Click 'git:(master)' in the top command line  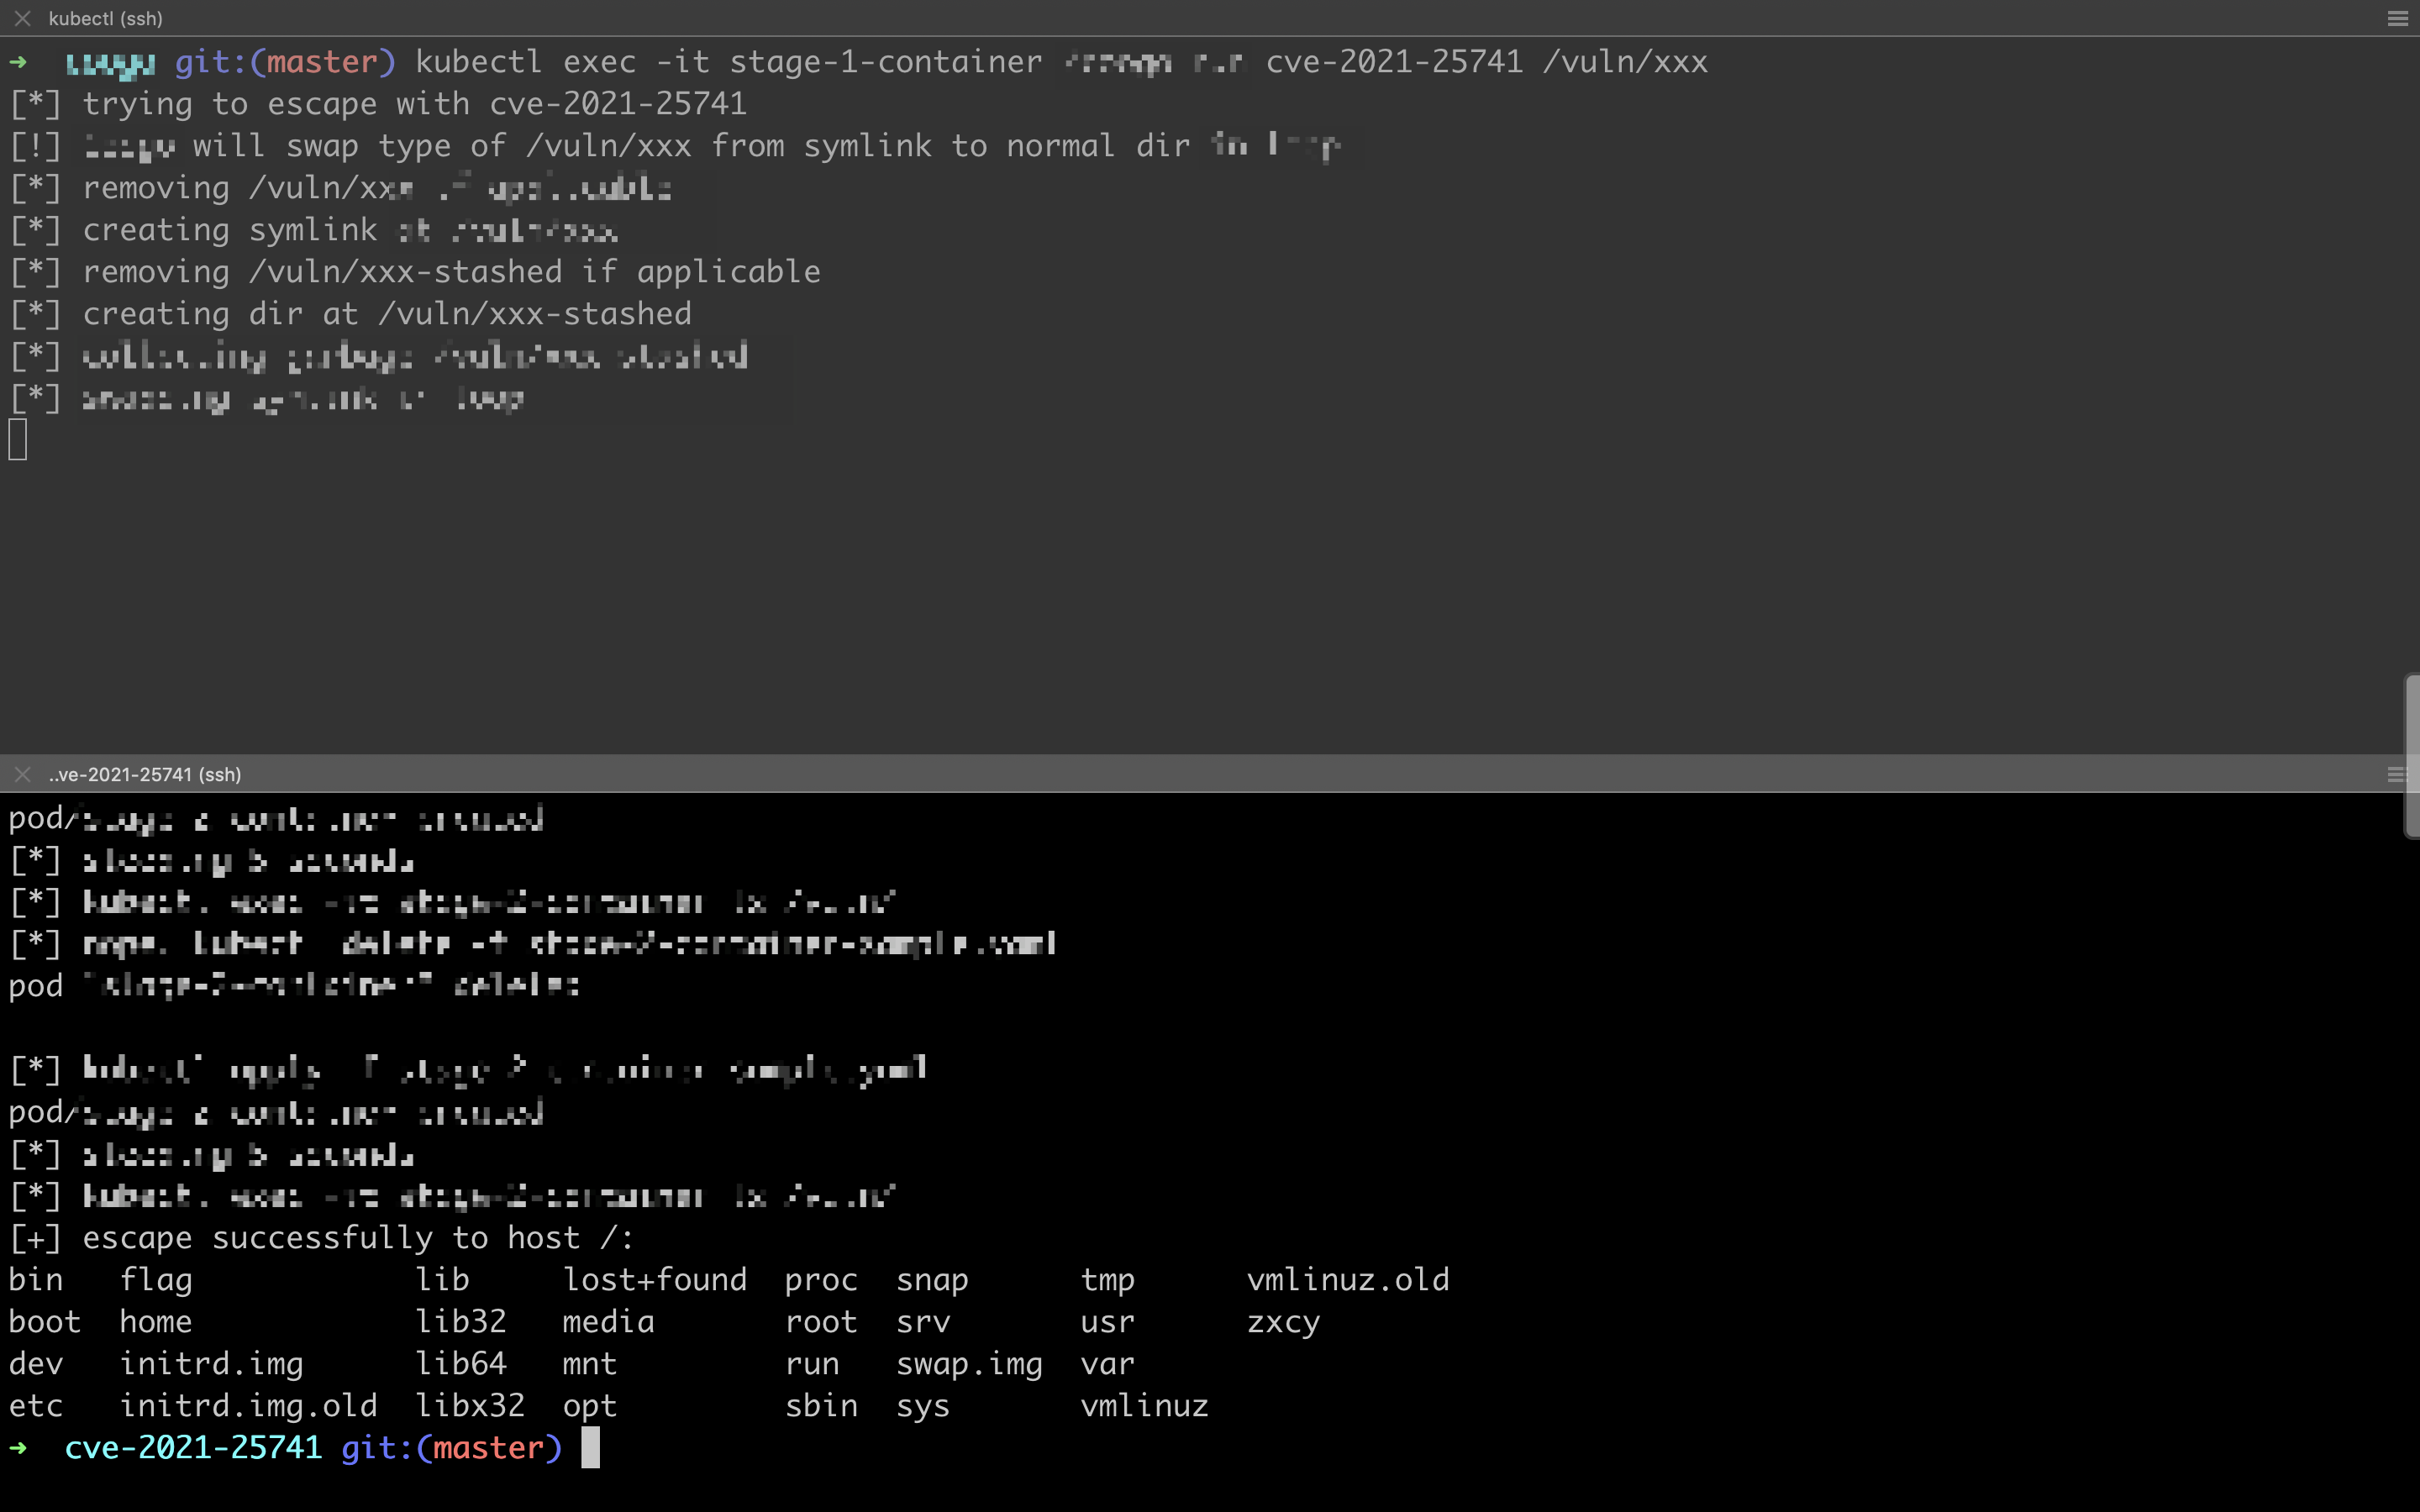click(x=285, y=62)
